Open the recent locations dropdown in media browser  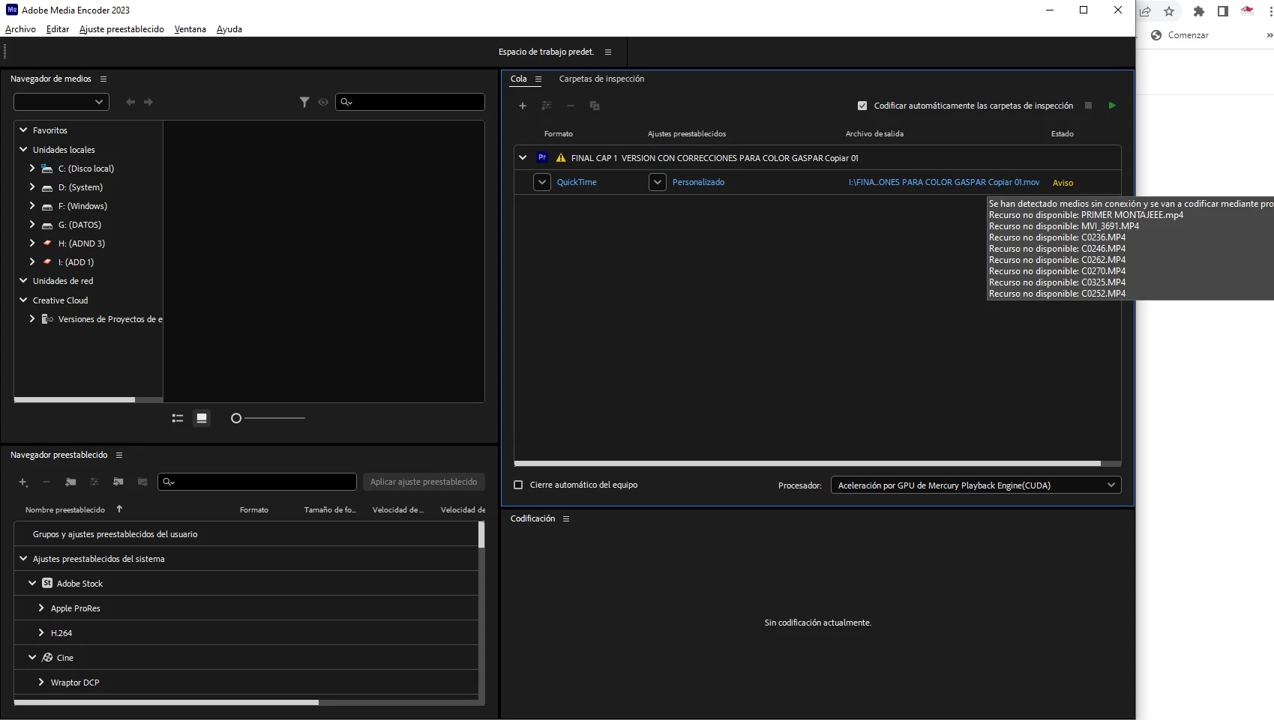click(61, 102)
